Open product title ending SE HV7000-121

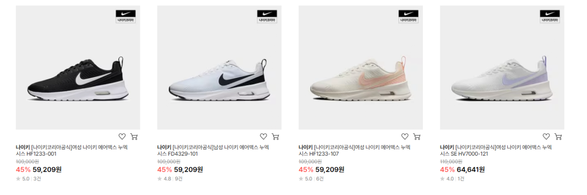(496, 151)
